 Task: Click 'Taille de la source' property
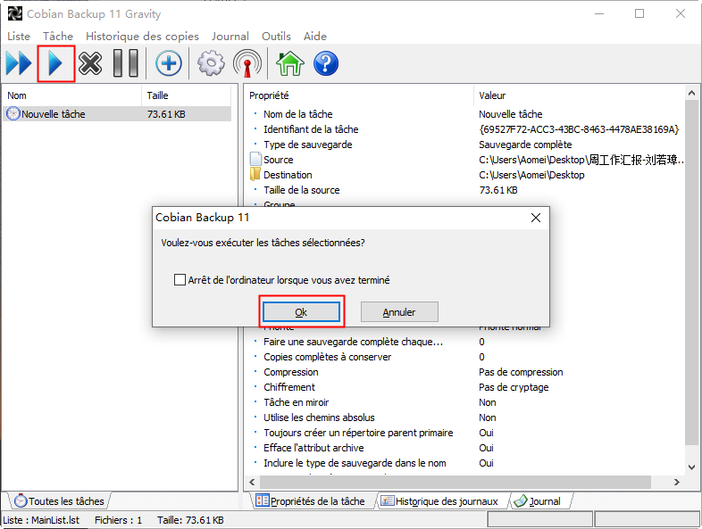pos(301,190)
